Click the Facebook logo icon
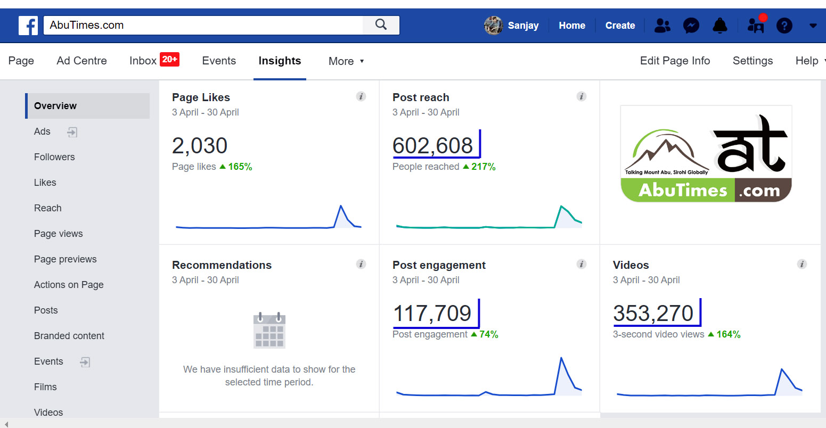The width and height of the screenshot is (826, 428). (x=28, y=25)
